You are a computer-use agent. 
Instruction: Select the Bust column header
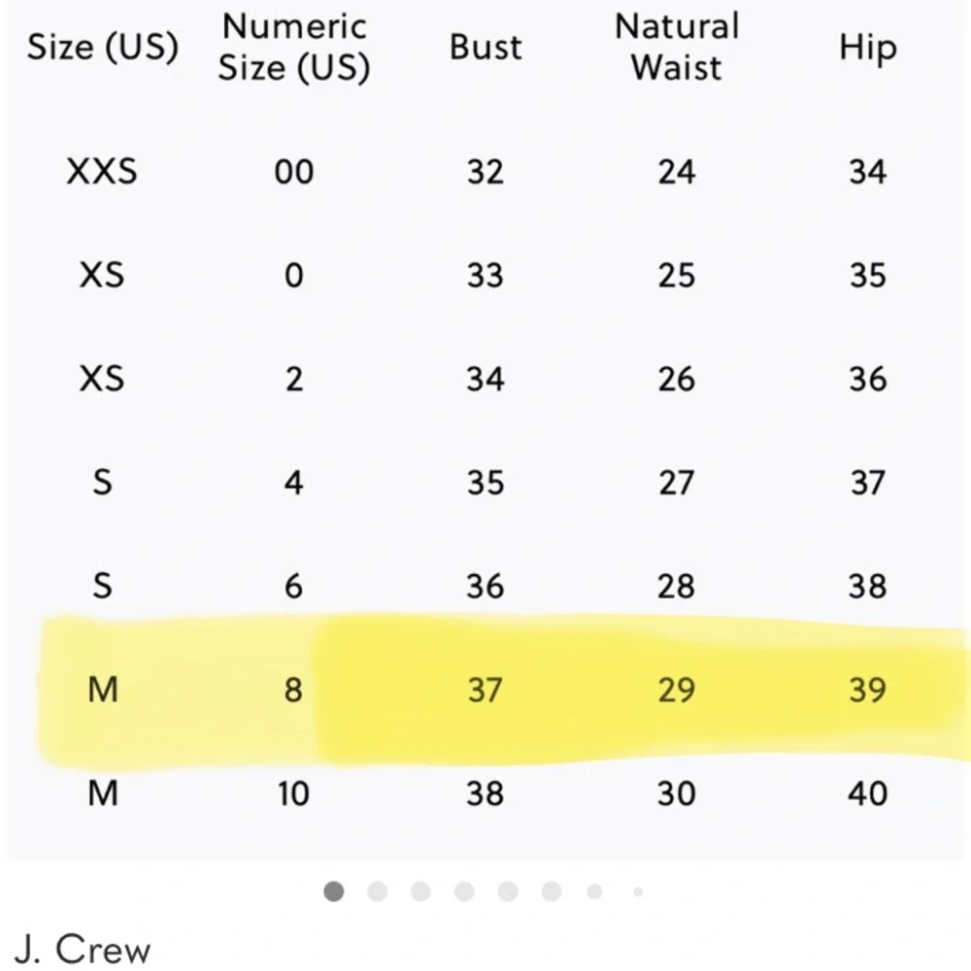pos(485,47)
